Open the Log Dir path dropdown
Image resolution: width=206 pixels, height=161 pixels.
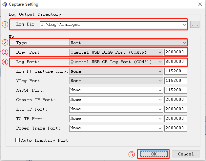click(x=184, y=25)
